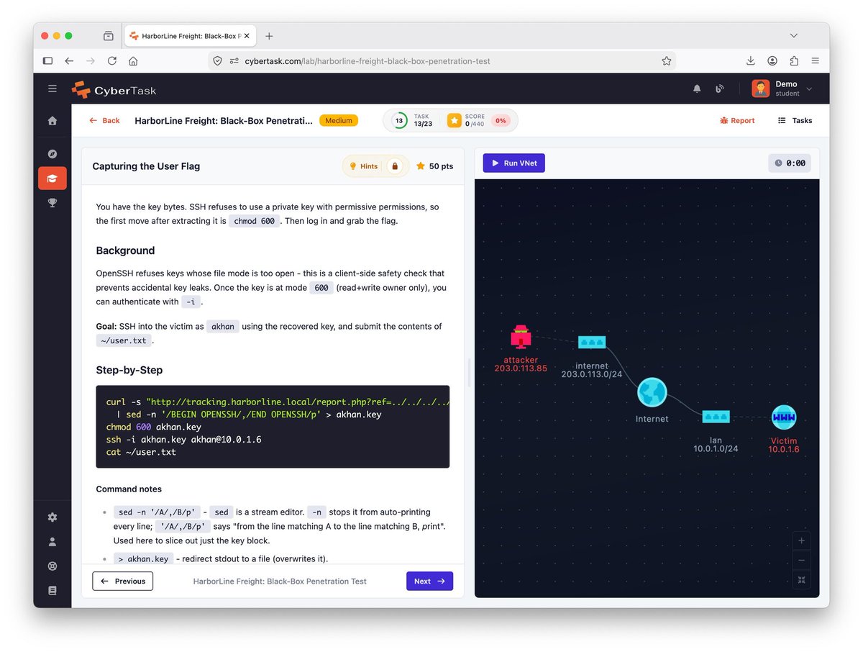Go to browser home page
Viewport: 863px width, 652px height.
tap(133, 61)
